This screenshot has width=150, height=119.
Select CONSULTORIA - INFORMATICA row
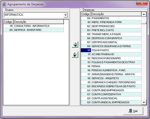coord(34,26)
